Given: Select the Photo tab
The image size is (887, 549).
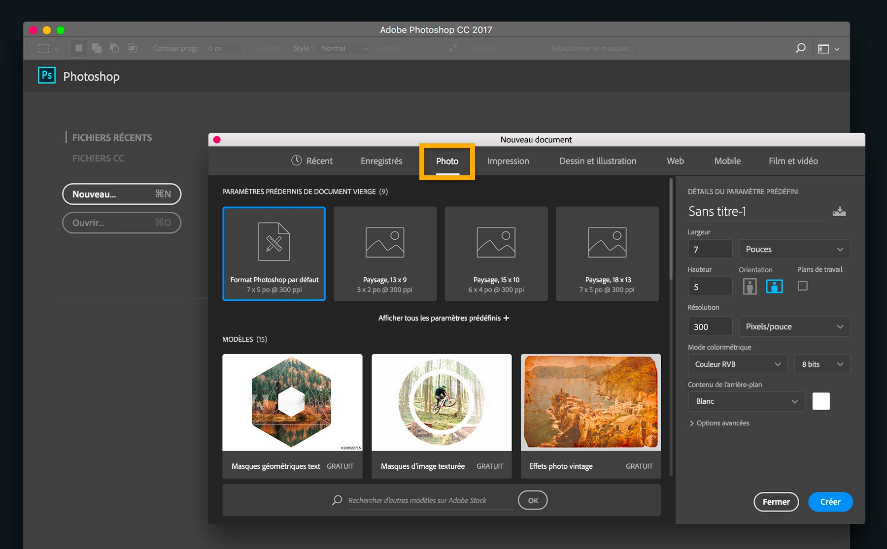Looking at the screenshot, I should point(447,161).
